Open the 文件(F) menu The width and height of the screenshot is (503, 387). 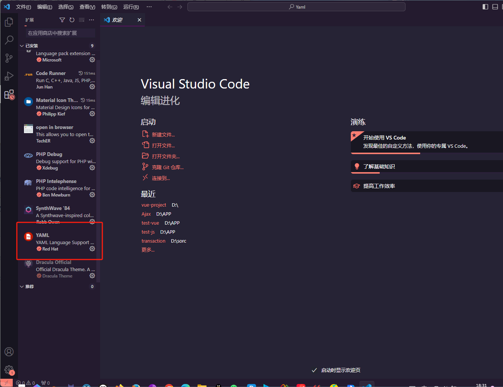click(x=24, y=7)
